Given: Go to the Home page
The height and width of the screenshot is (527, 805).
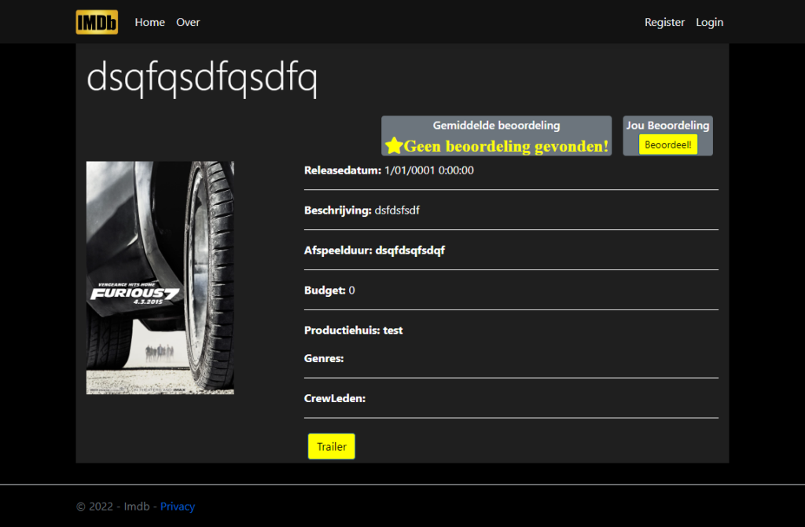Looking at the screenshot, I should pos(150,22).
